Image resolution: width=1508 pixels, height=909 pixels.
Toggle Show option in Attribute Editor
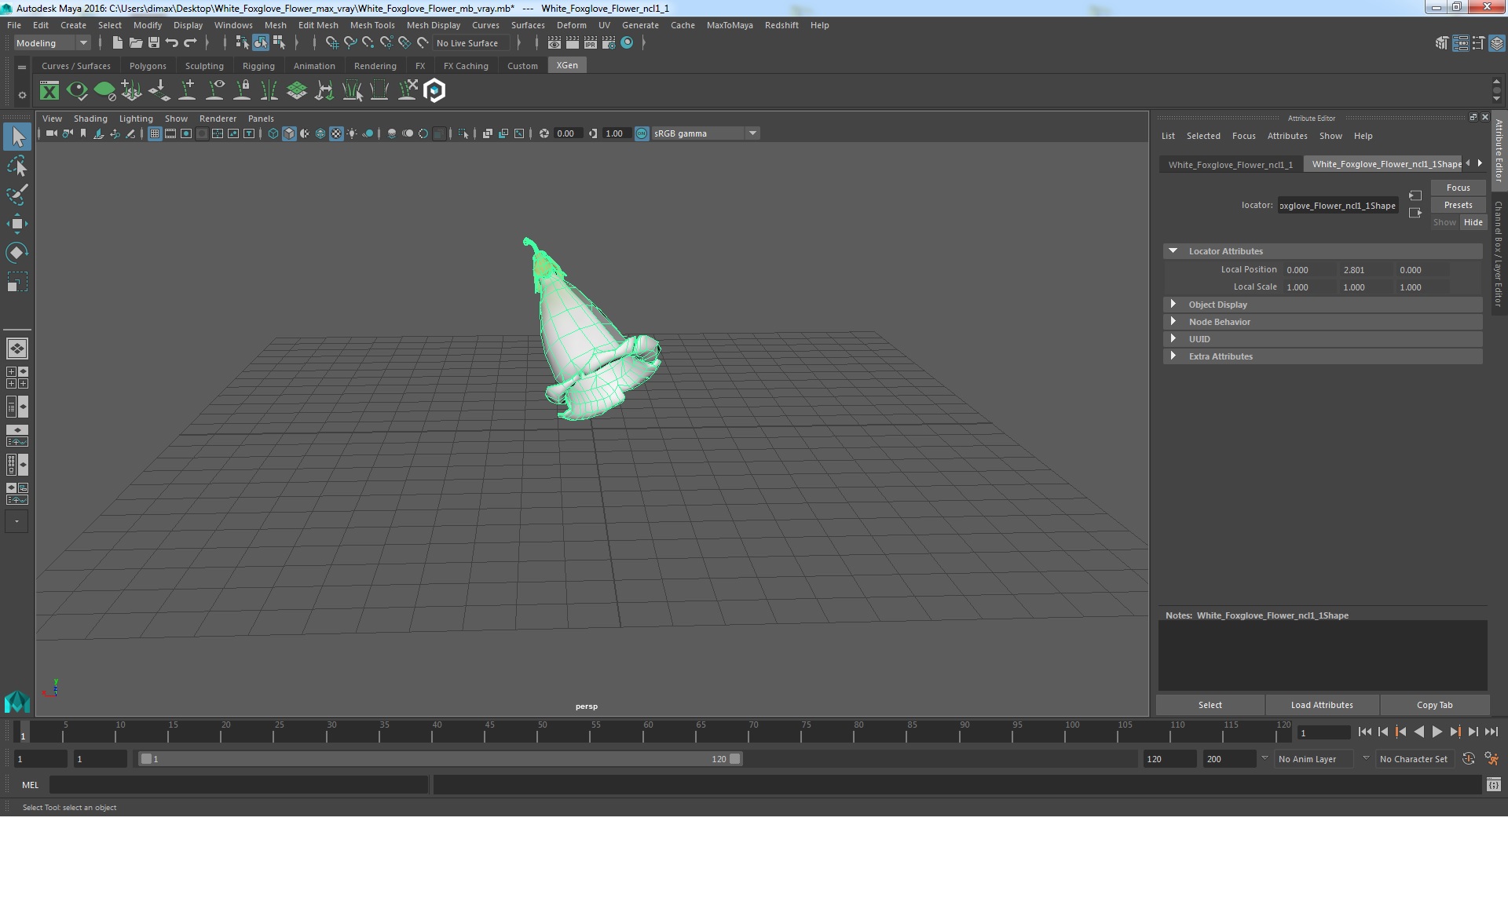point(1444,222)
